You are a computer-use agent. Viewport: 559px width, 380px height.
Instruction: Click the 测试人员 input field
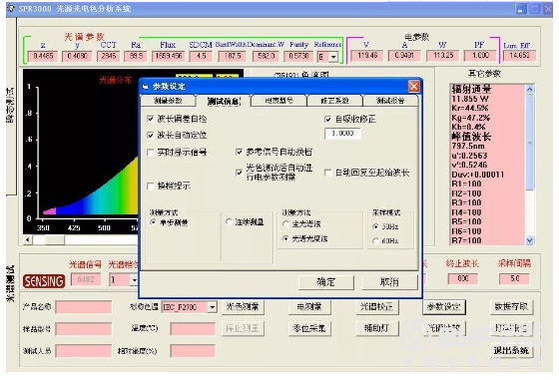pyautogui.click(x=84, y=351)
